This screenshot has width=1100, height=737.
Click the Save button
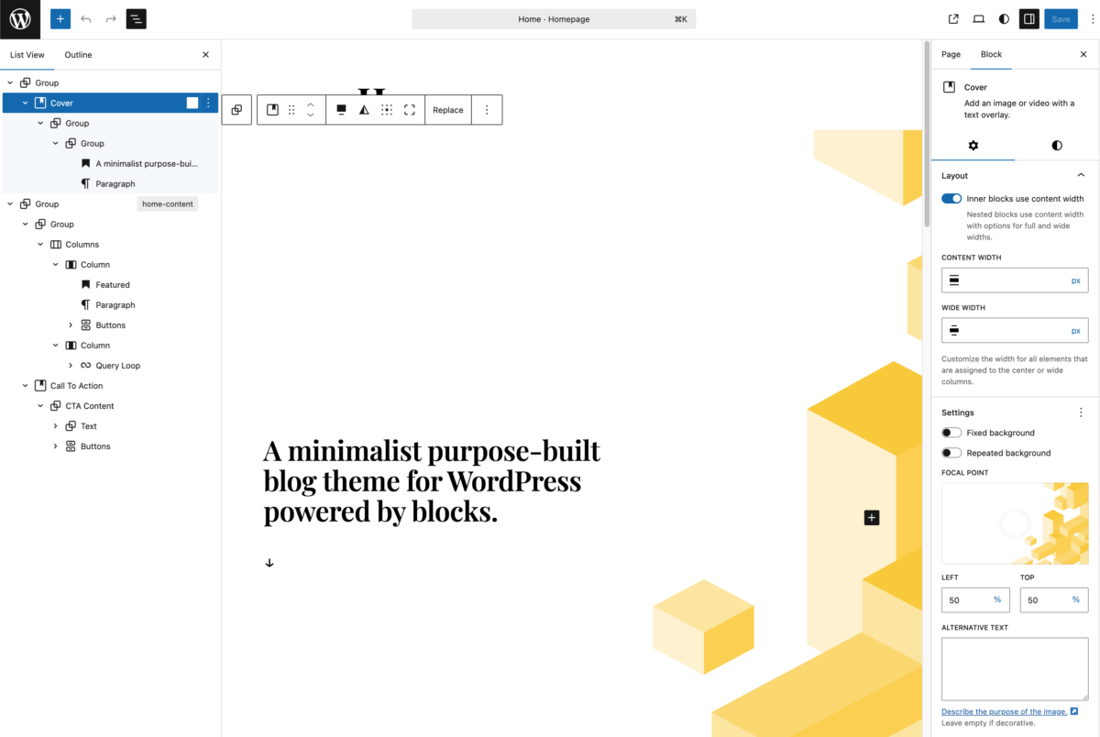1061,18
